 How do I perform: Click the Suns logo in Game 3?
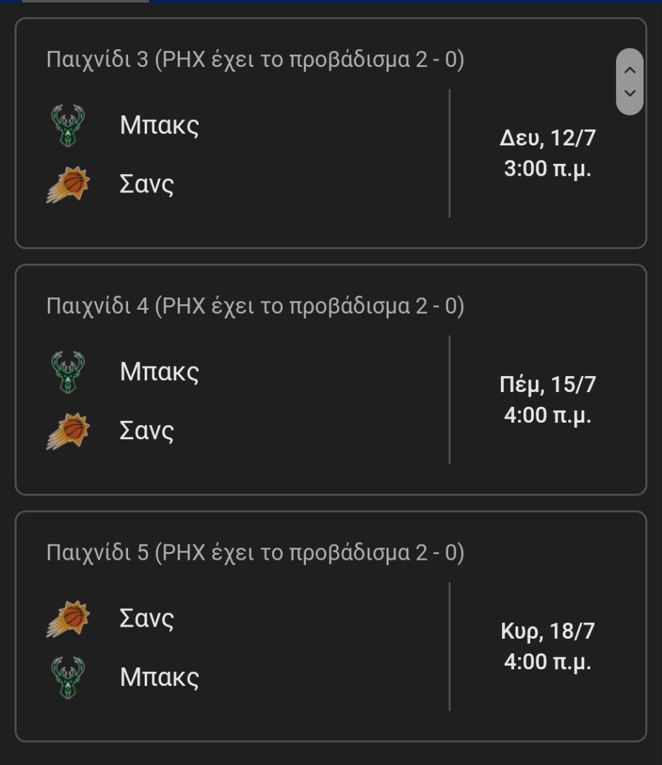point(68,185)
